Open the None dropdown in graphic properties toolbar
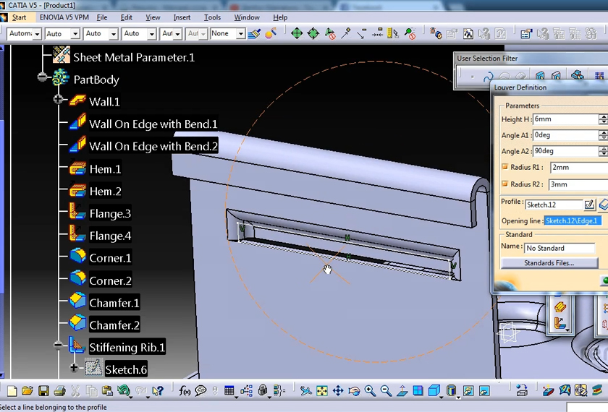The image size is (608, 412). coord(227,34)
